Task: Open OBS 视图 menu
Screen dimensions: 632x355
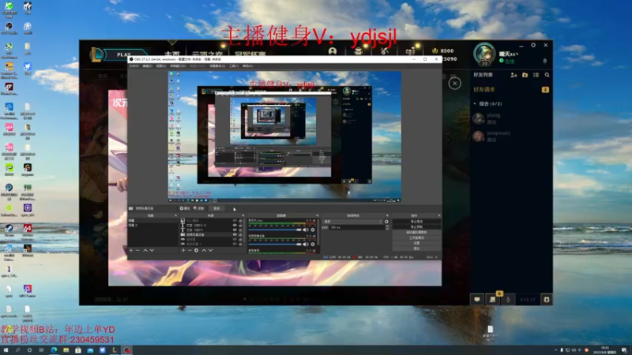Action: 161,66
